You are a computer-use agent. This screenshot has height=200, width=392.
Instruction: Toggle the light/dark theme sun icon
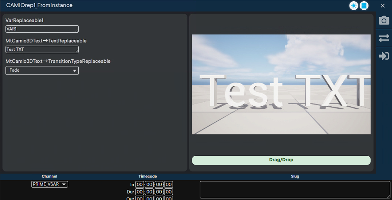click(x=354, y=6)
